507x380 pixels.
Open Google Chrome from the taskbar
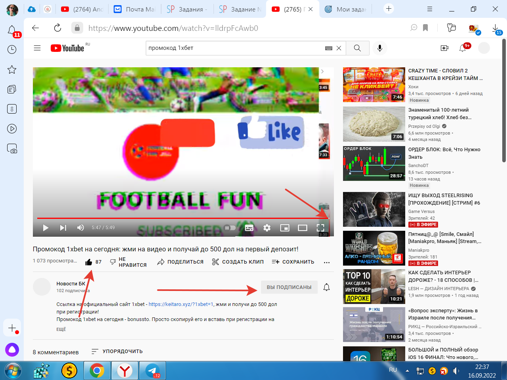click(x=97, y=371)
